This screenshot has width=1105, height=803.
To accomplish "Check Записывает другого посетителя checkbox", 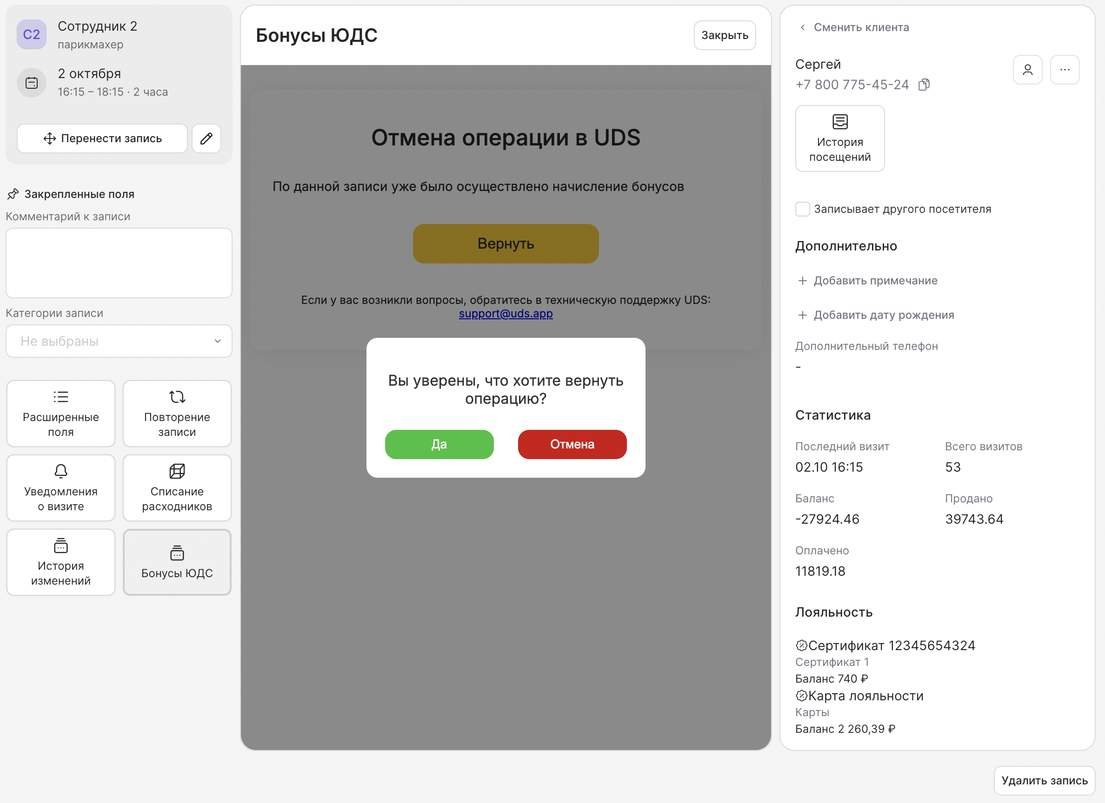I will coord(802,209).
